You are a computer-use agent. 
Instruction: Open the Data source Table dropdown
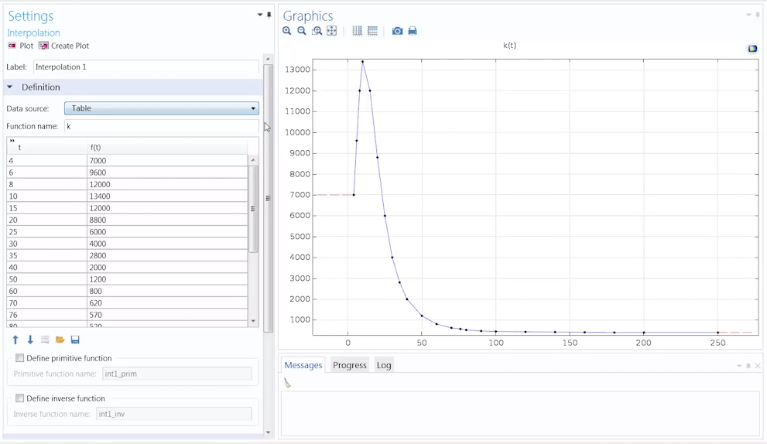162,108
